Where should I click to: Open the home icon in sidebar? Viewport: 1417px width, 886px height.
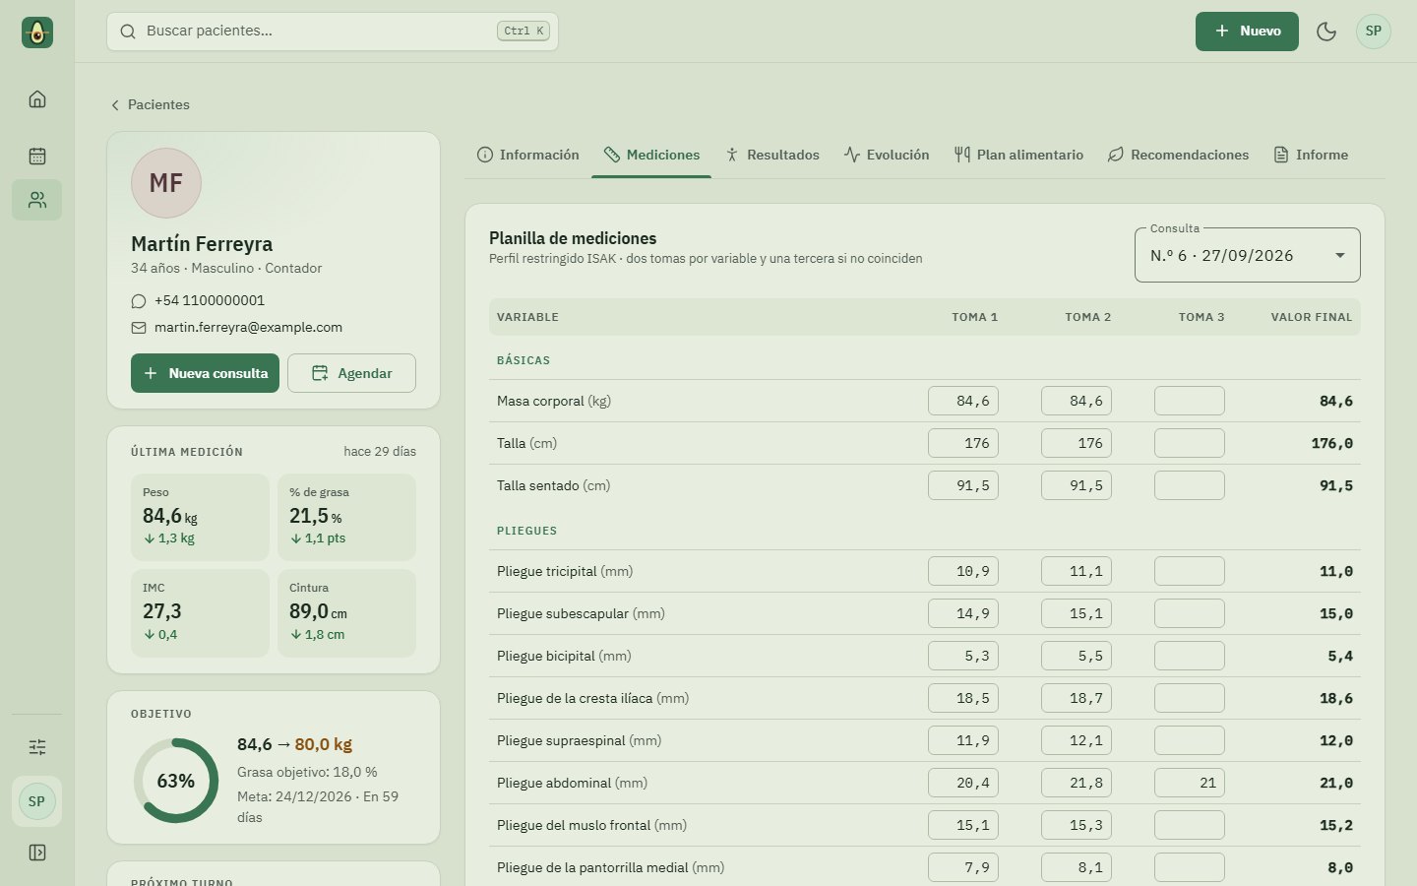point(37,98)
